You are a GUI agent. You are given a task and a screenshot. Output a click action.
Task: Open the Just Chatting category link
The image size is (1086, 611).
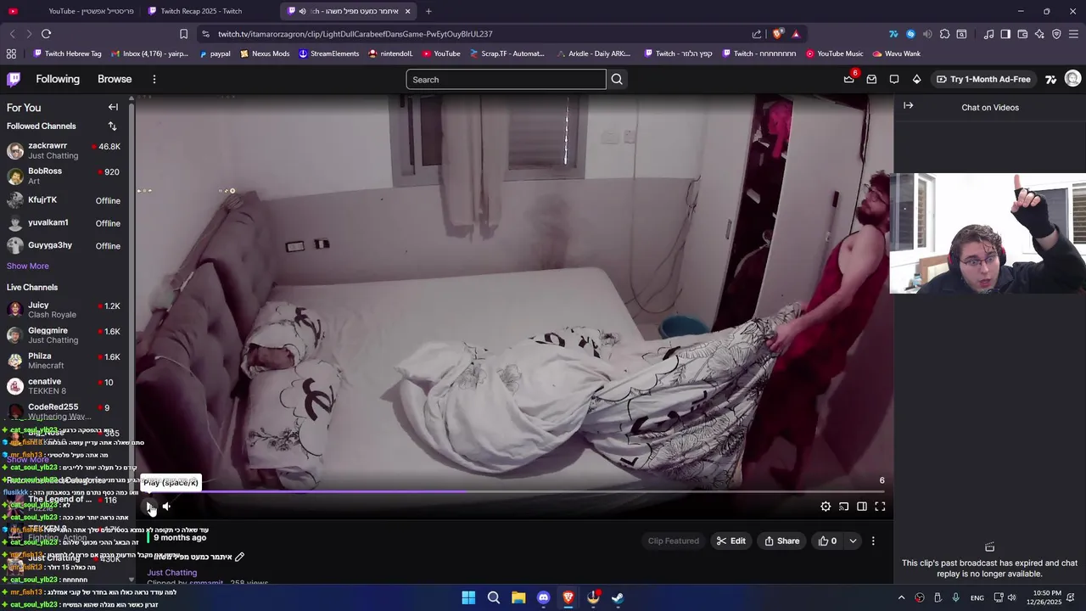click(171, 573)
